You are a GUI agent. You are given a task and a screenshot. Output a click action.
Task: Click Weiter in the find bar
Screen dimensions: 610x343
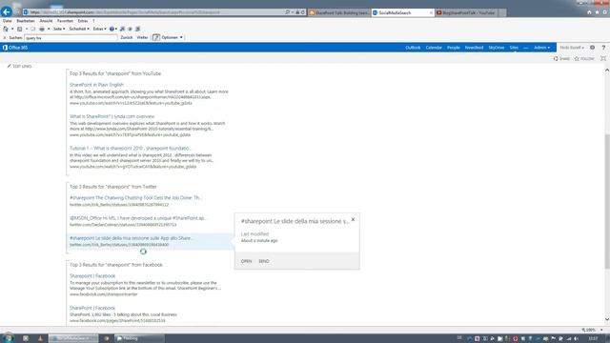(142, 37)
